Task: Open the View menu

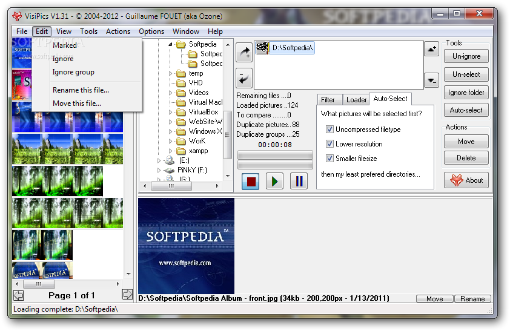Action: [x=64, y=31]
